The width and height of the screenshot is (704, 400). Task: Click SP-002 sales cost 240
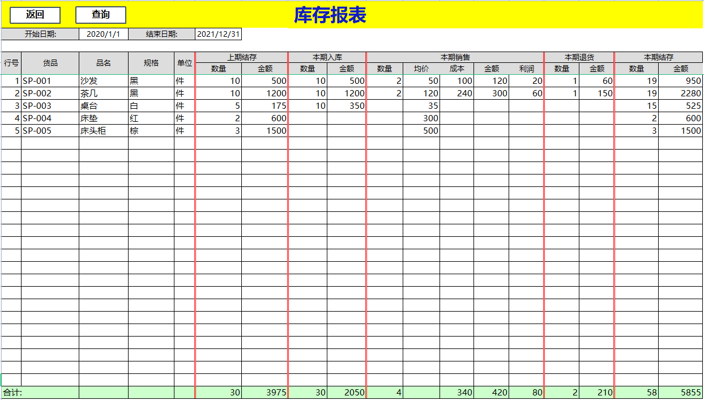coord(457,93)
